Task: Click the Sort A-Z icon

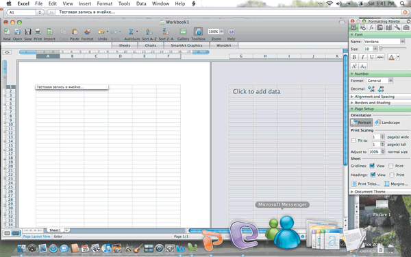Action: (149, 32)
